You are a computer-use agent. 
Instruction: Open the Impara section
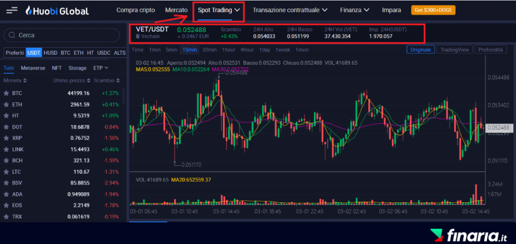[391, 10]
